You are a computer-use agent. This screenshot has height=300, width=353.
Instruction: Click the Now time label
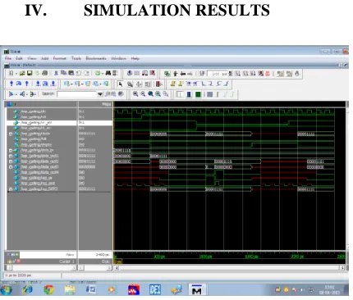click(x=70, y=255)
